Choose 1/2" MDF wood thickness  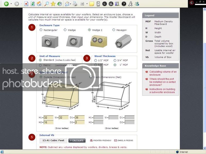pyautogui.click(x=96, y=60)
